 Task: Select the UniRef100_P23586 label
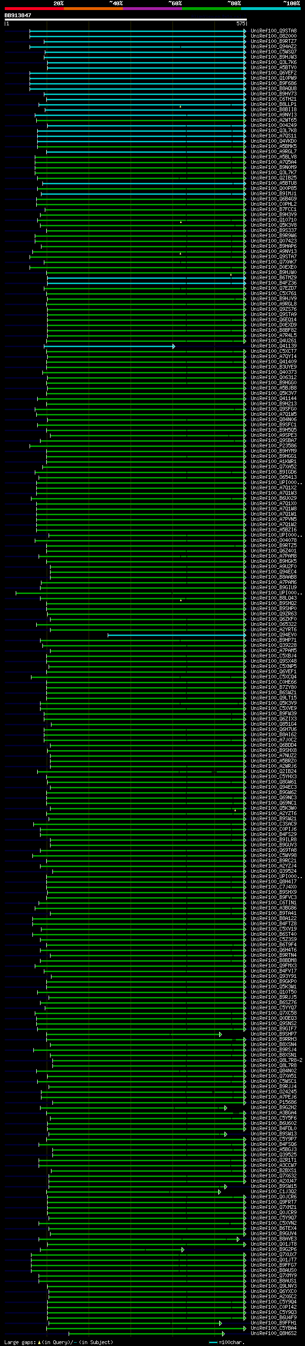pos(273,445)
